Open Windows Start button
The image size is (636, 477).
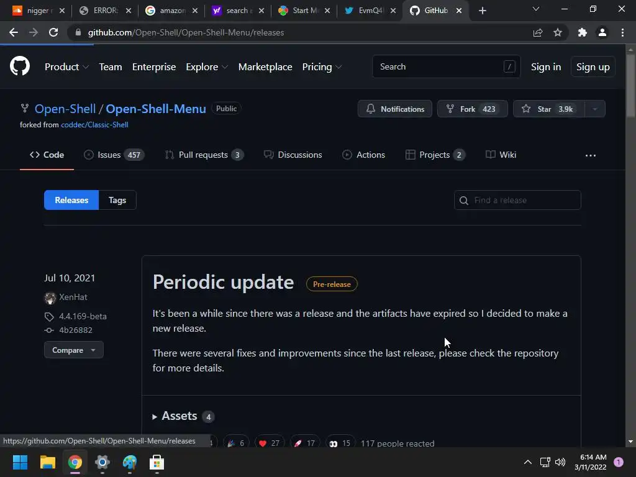20,462
